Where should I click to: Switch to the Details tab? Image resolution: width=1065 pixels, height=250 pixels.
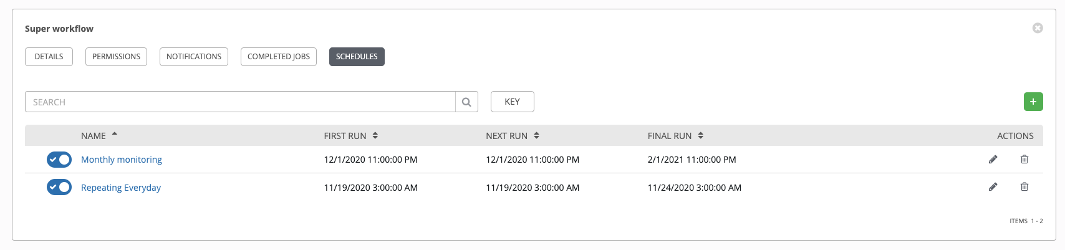coord(49,57)
